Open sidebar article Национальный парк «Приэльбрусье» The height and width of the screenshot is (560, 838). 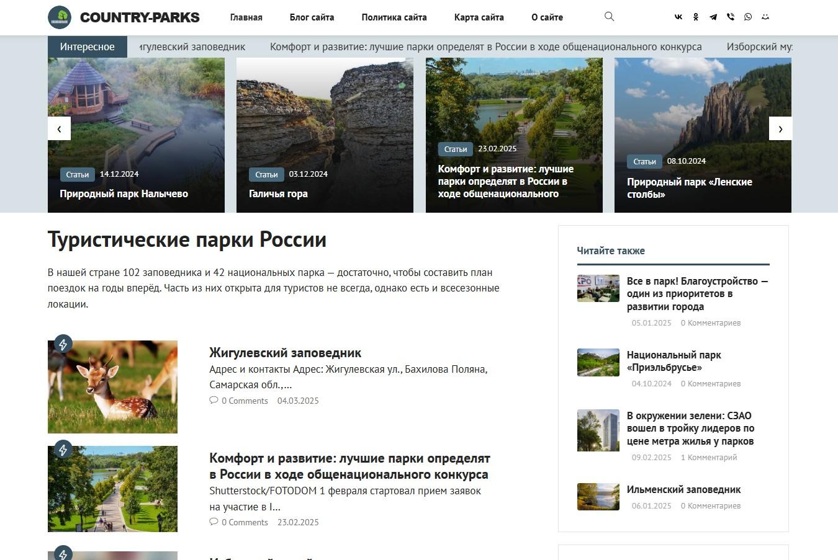coord(674,361)
